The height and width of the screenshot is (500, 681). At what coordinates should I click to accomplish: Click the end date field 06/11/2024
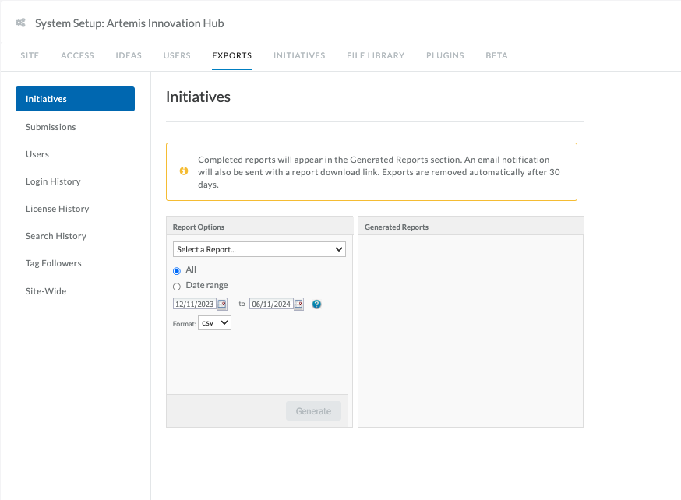271,304
